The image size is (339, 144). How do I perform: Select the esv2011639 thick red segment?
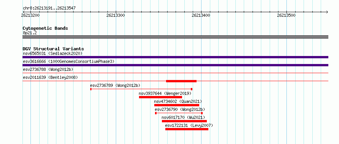tap(181, 81)
